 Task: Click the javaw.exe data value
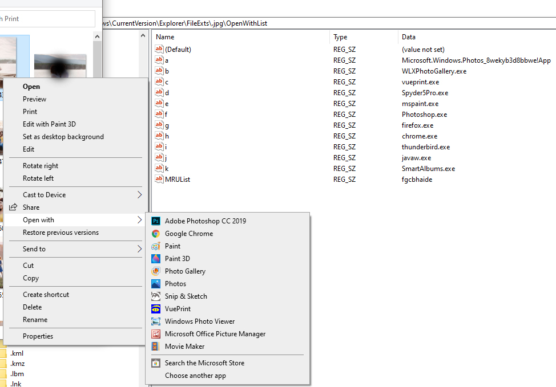(x=416, y=158)
